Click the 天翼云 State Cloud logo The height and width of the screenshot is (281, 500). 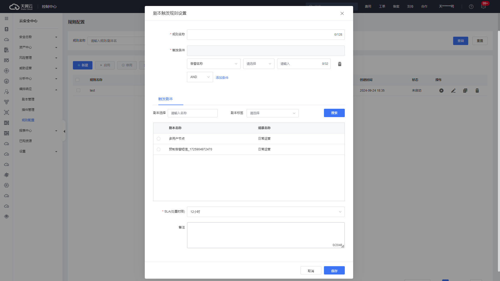[x=21, y=7]
